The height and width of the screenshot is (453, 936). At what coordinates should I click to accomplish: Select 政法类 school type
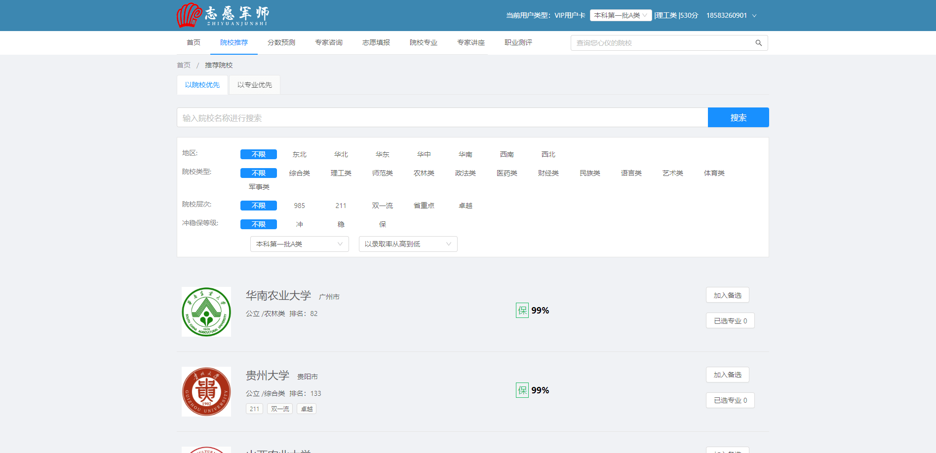pyautogui.click(x=466, y=173)
